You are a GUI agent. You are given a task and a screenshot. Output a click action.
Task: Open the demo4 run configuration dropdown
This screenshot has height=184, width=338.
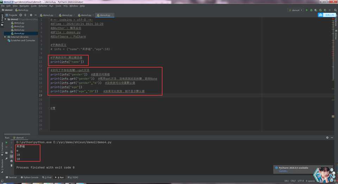point(295,10)
